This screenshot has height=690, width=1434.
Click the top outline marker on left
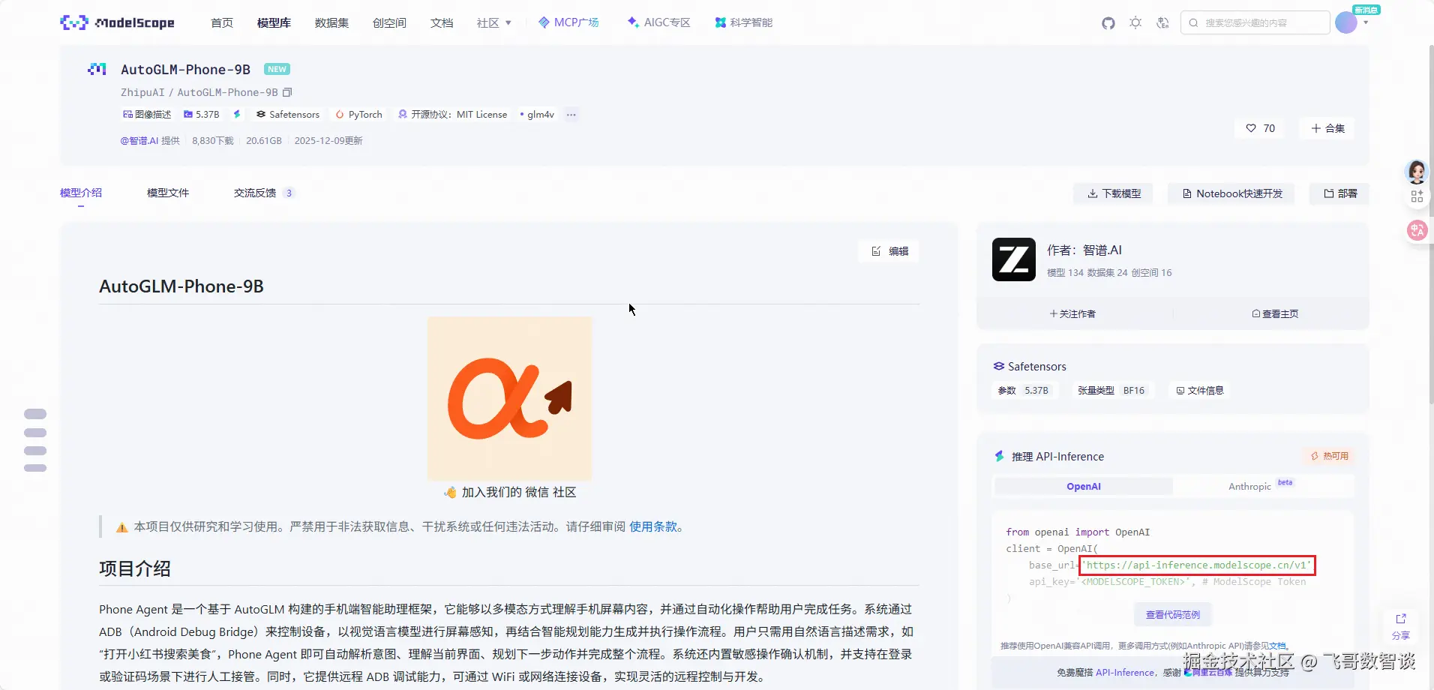[35, 414]
